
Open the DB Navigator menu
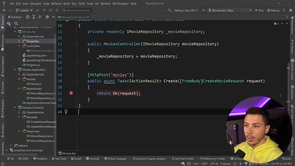pyautogui.click(x=121, y=4)
